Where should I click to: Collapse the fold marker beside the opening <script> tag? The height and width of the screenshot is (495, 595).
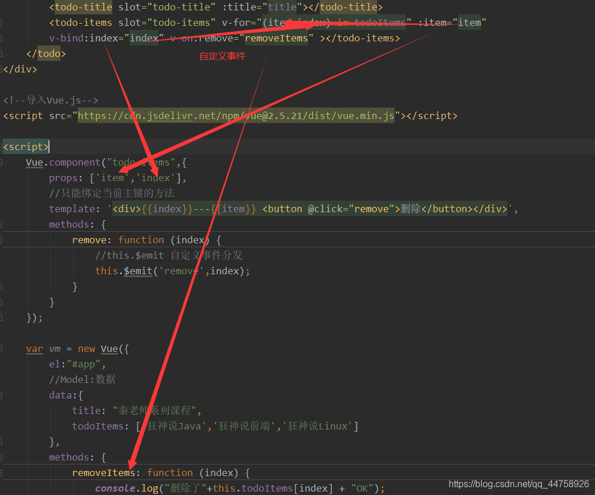click(1, 147)
